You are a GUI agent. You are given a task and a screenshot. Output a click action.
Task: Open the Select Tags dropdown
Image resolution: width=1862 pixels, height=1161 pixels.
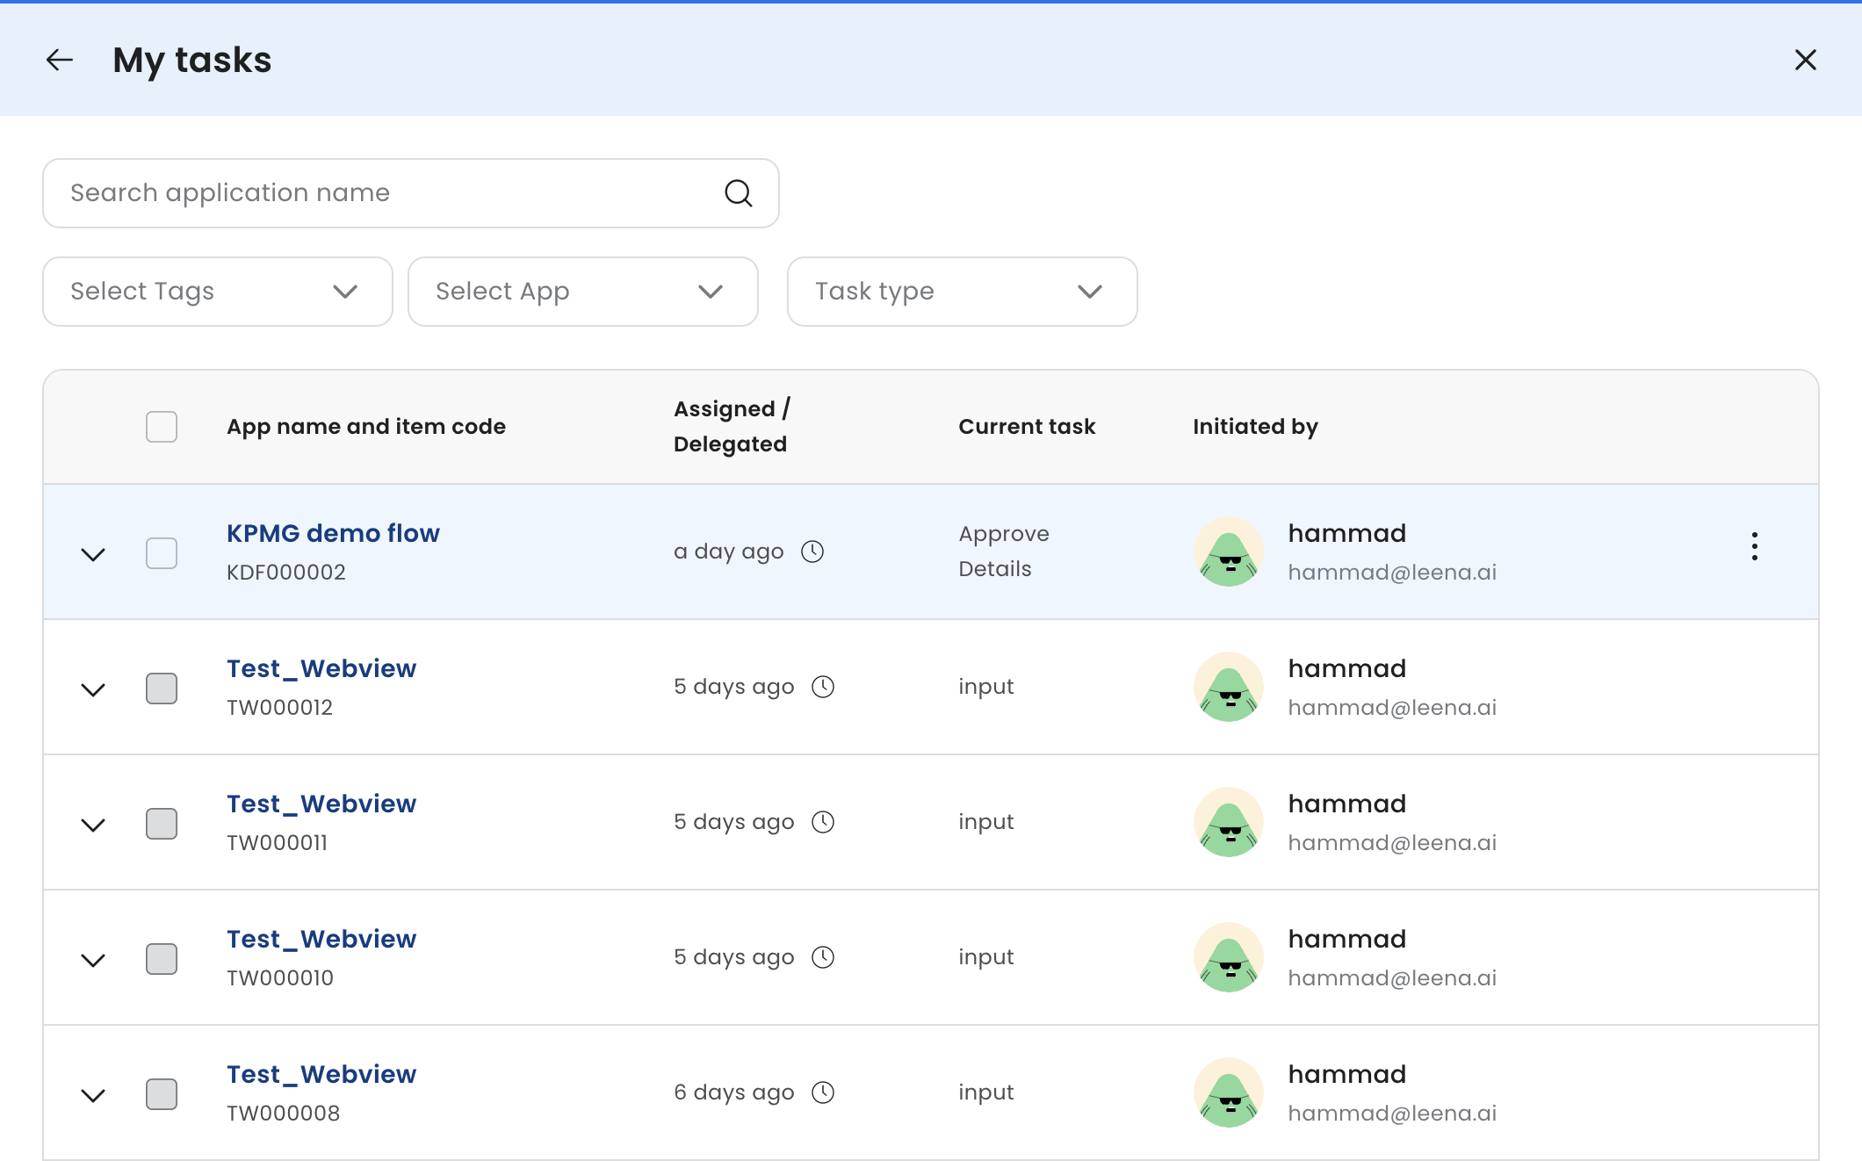tap(218, 292)
